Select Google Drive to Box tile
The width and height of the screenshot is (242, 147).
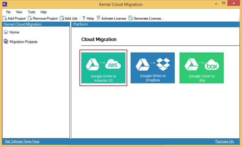click(202, 68)
